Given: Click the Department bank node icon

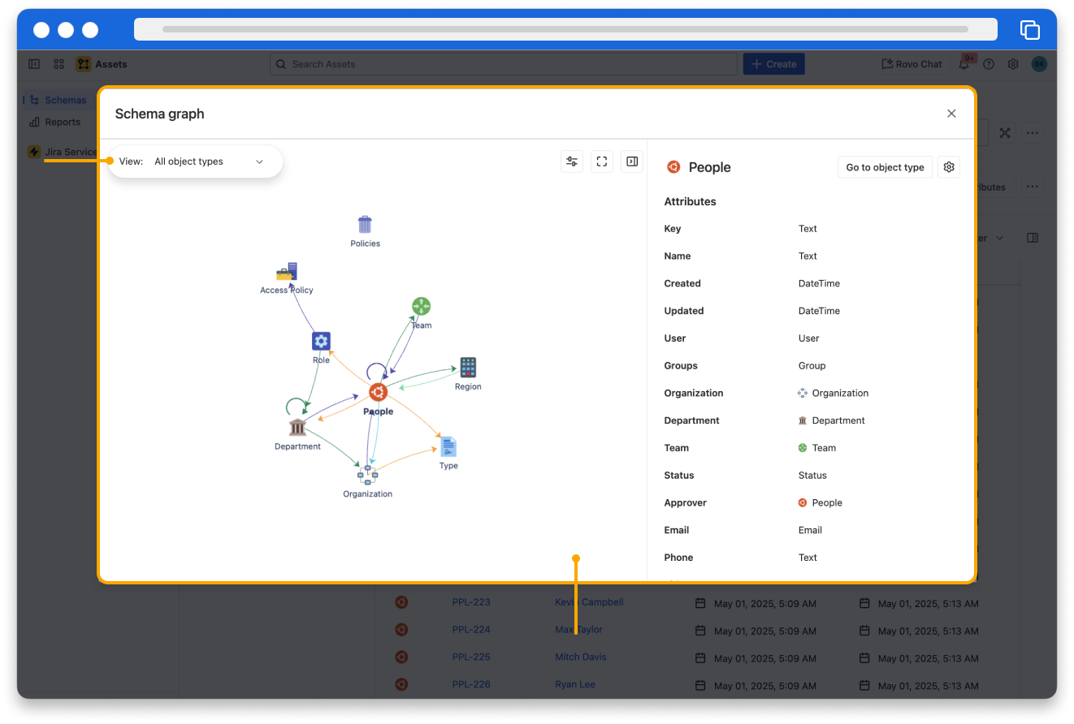Looking at the screenshot, I should coord(297,427).
